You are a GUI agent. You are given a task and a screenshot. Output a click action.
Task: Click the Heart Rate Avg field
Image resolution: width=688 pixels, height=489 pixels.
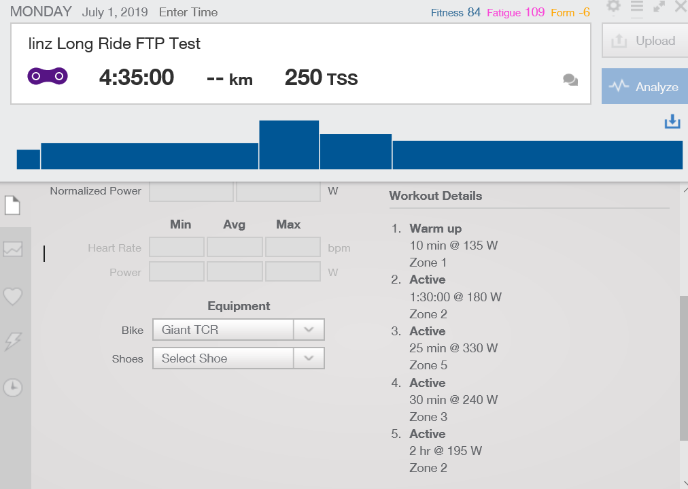coord(235,248)
